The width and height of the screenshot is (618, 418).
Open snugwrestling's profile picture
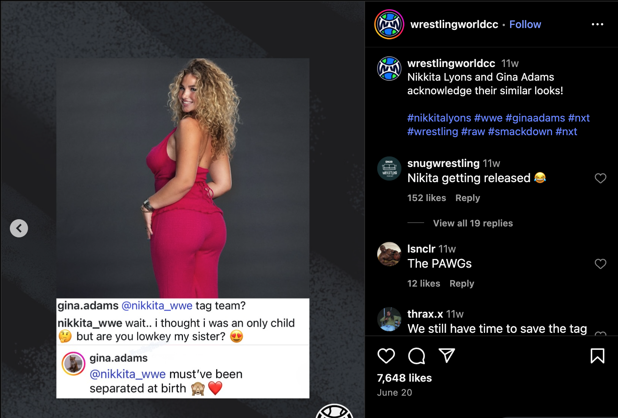pos(389,168)
